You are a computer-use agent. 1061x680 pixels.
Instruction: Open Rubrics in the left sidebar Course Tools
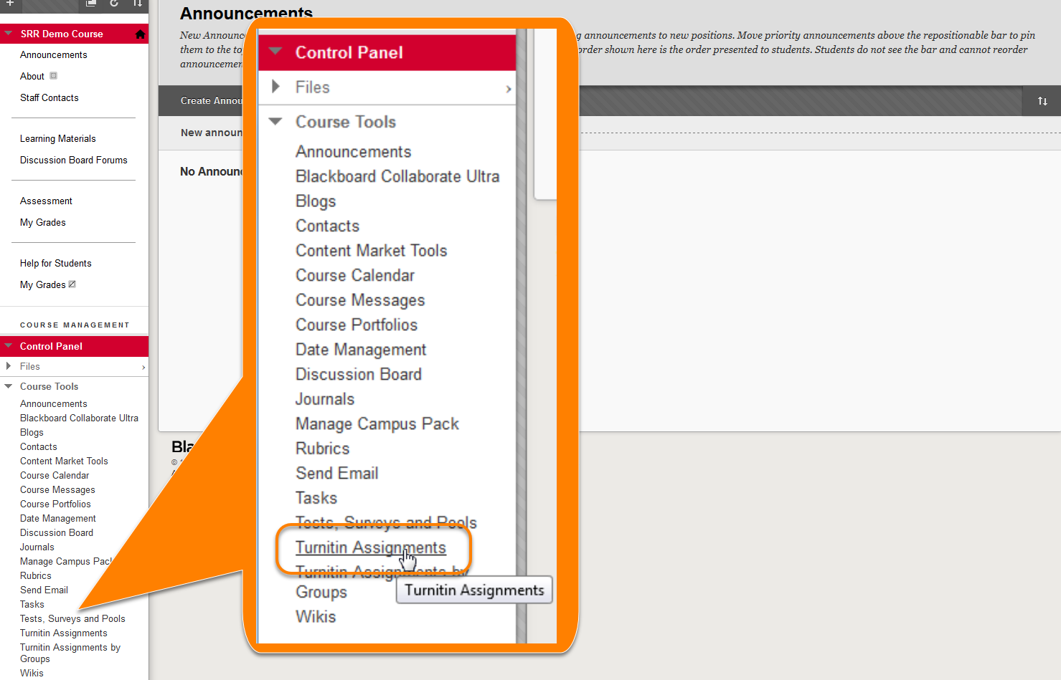[36, 575]
